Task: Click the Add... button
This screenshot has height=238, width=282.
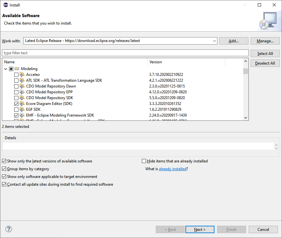Action: coord(234,41)
